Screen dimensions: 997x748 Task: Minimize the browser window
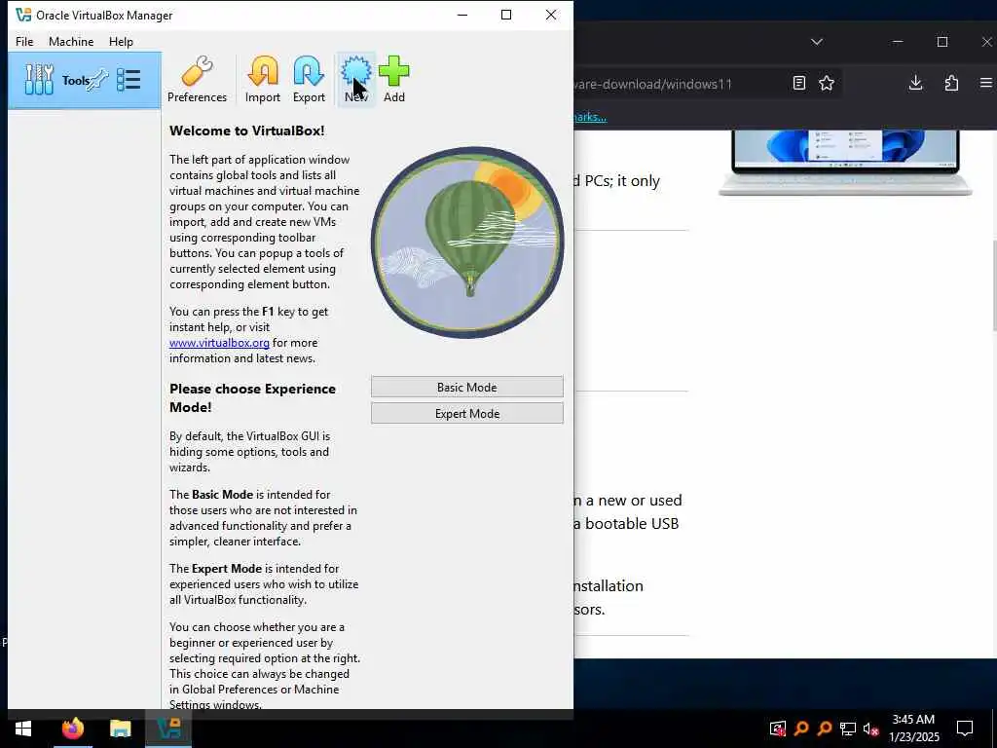click(x=898, y=42)
